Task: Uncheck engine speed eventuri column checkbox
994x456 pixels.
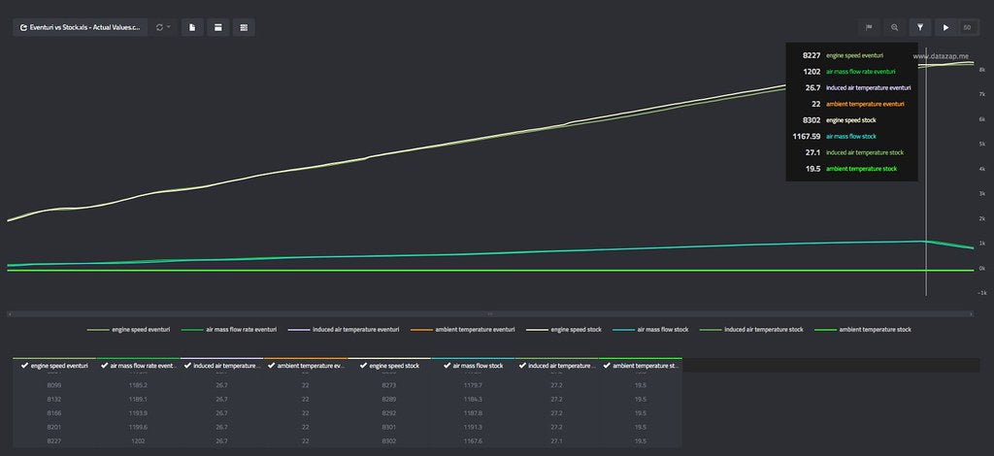Action: 24,367
